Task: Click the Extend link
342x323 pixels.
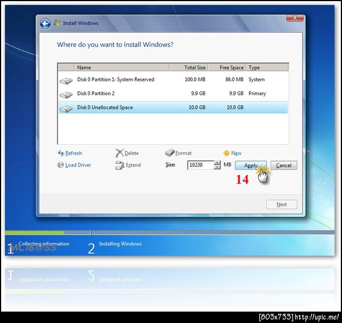Action: click(x=133, y=165)
